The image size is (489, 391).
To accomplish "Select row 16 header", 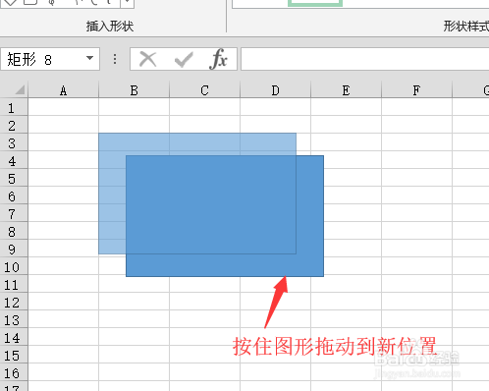I will [14, 372].
